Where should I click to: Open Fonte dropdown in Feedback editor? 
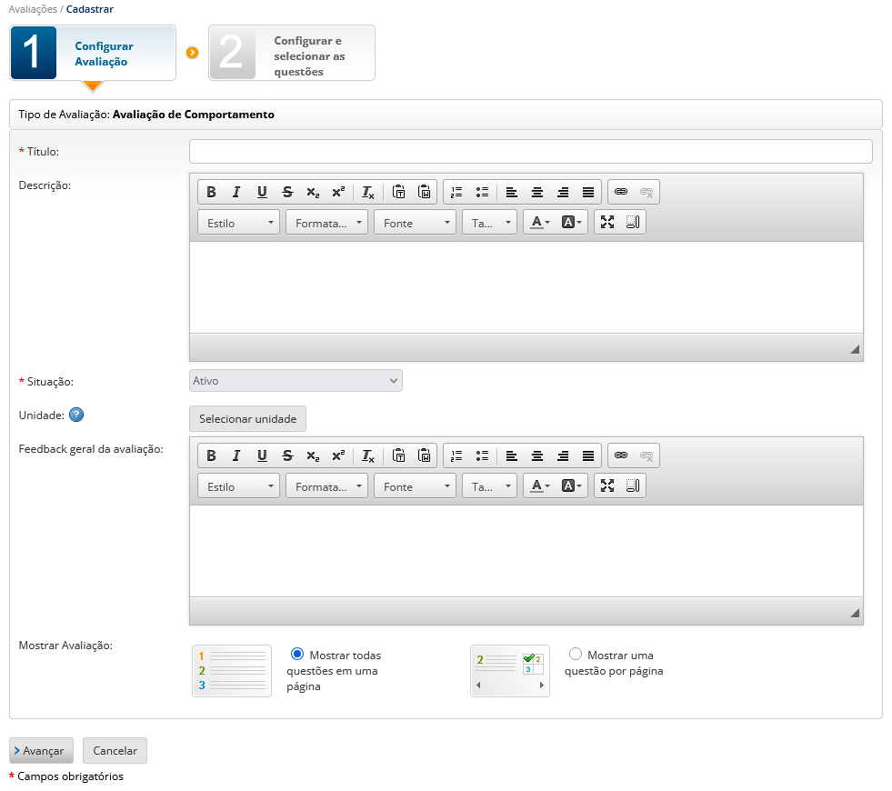(x=415, y=486)
